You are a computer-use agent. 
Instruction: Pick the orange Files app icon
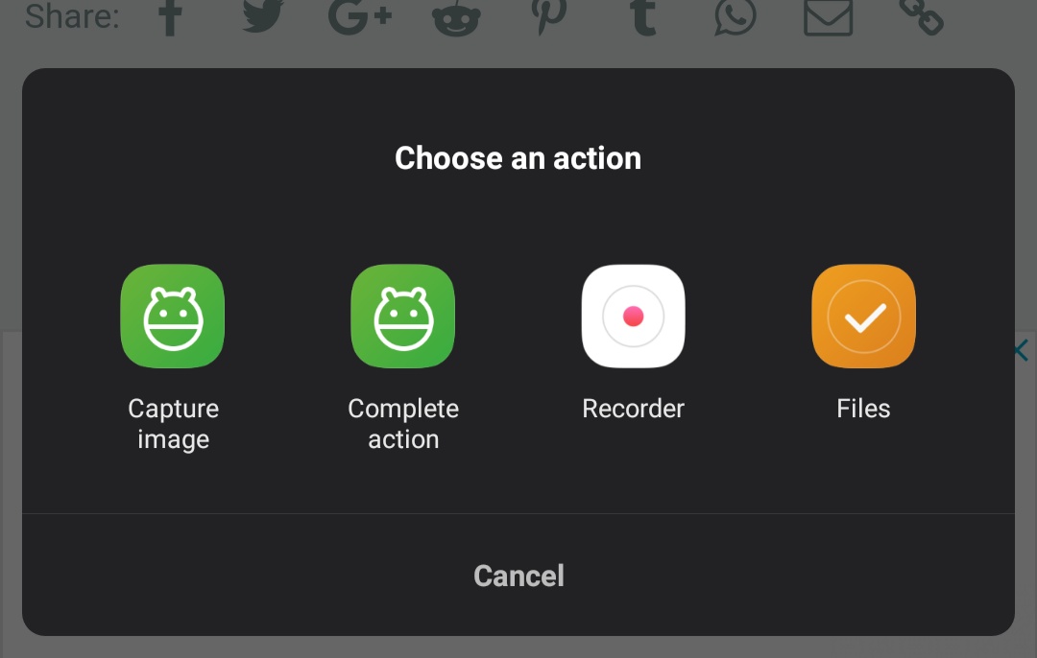(x=863, y=316)
